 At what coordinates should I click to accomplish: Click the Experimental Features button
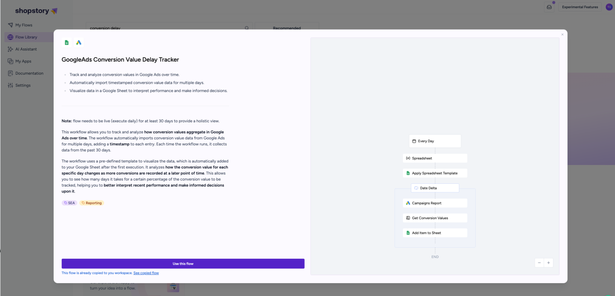click(580, 7)
